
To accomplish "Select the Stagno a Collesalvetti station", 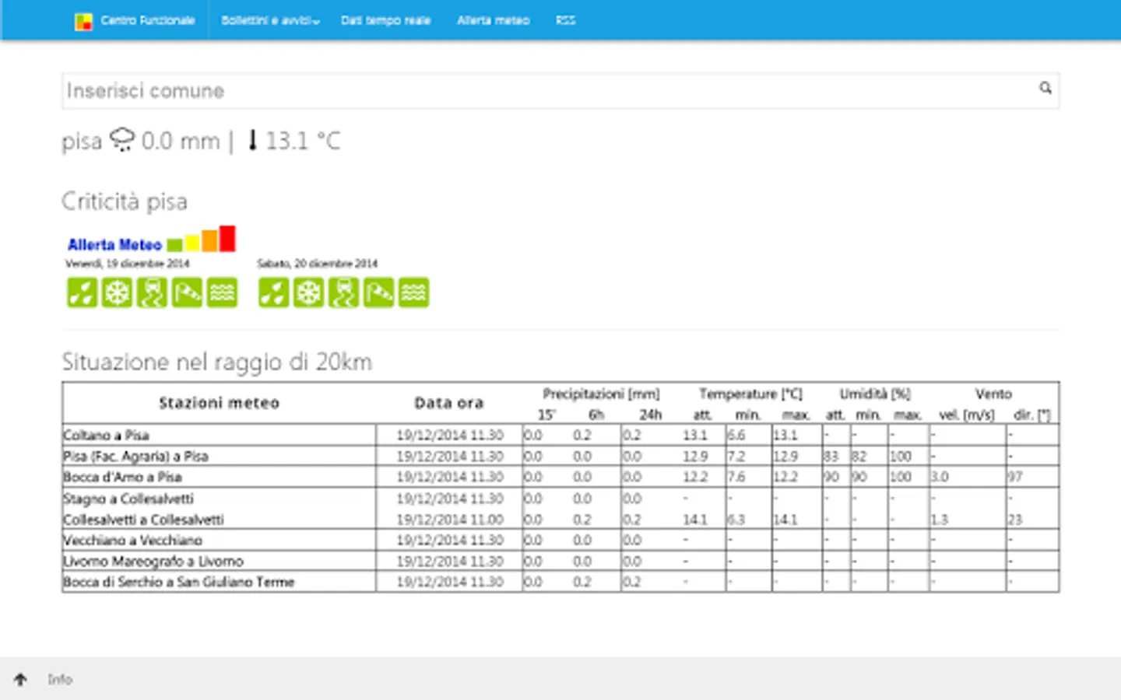I will tap(128, 499).
